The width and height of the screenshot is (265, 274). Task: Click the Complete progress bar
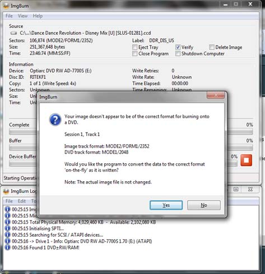pyautogui.click(x=131, y=132)
